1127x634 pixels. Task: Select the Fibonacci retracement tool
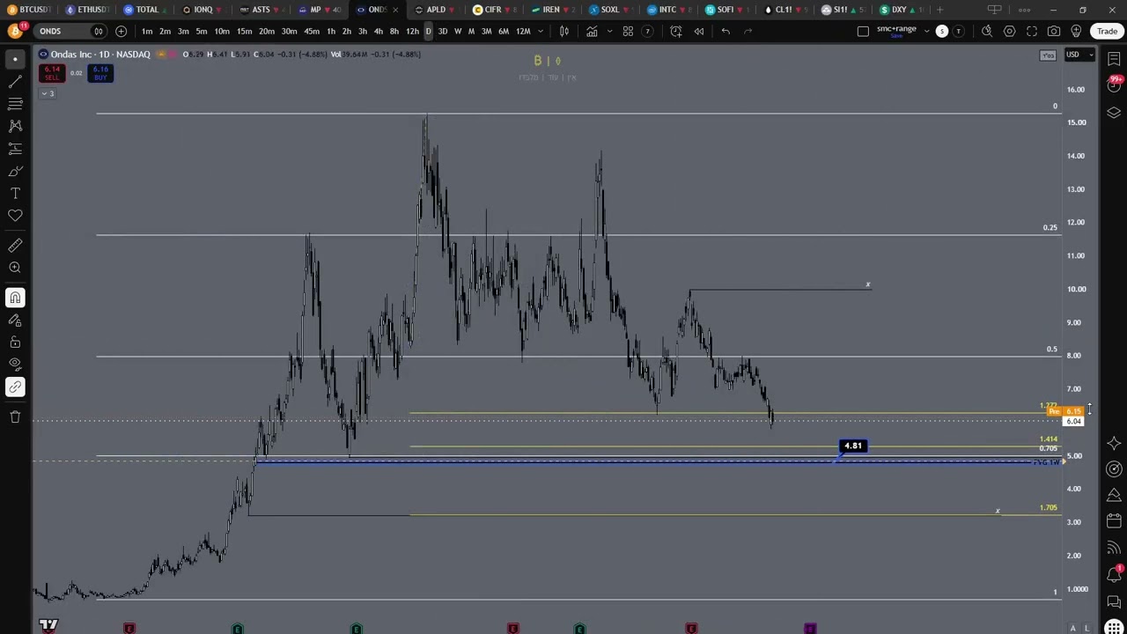pos(15,104)
